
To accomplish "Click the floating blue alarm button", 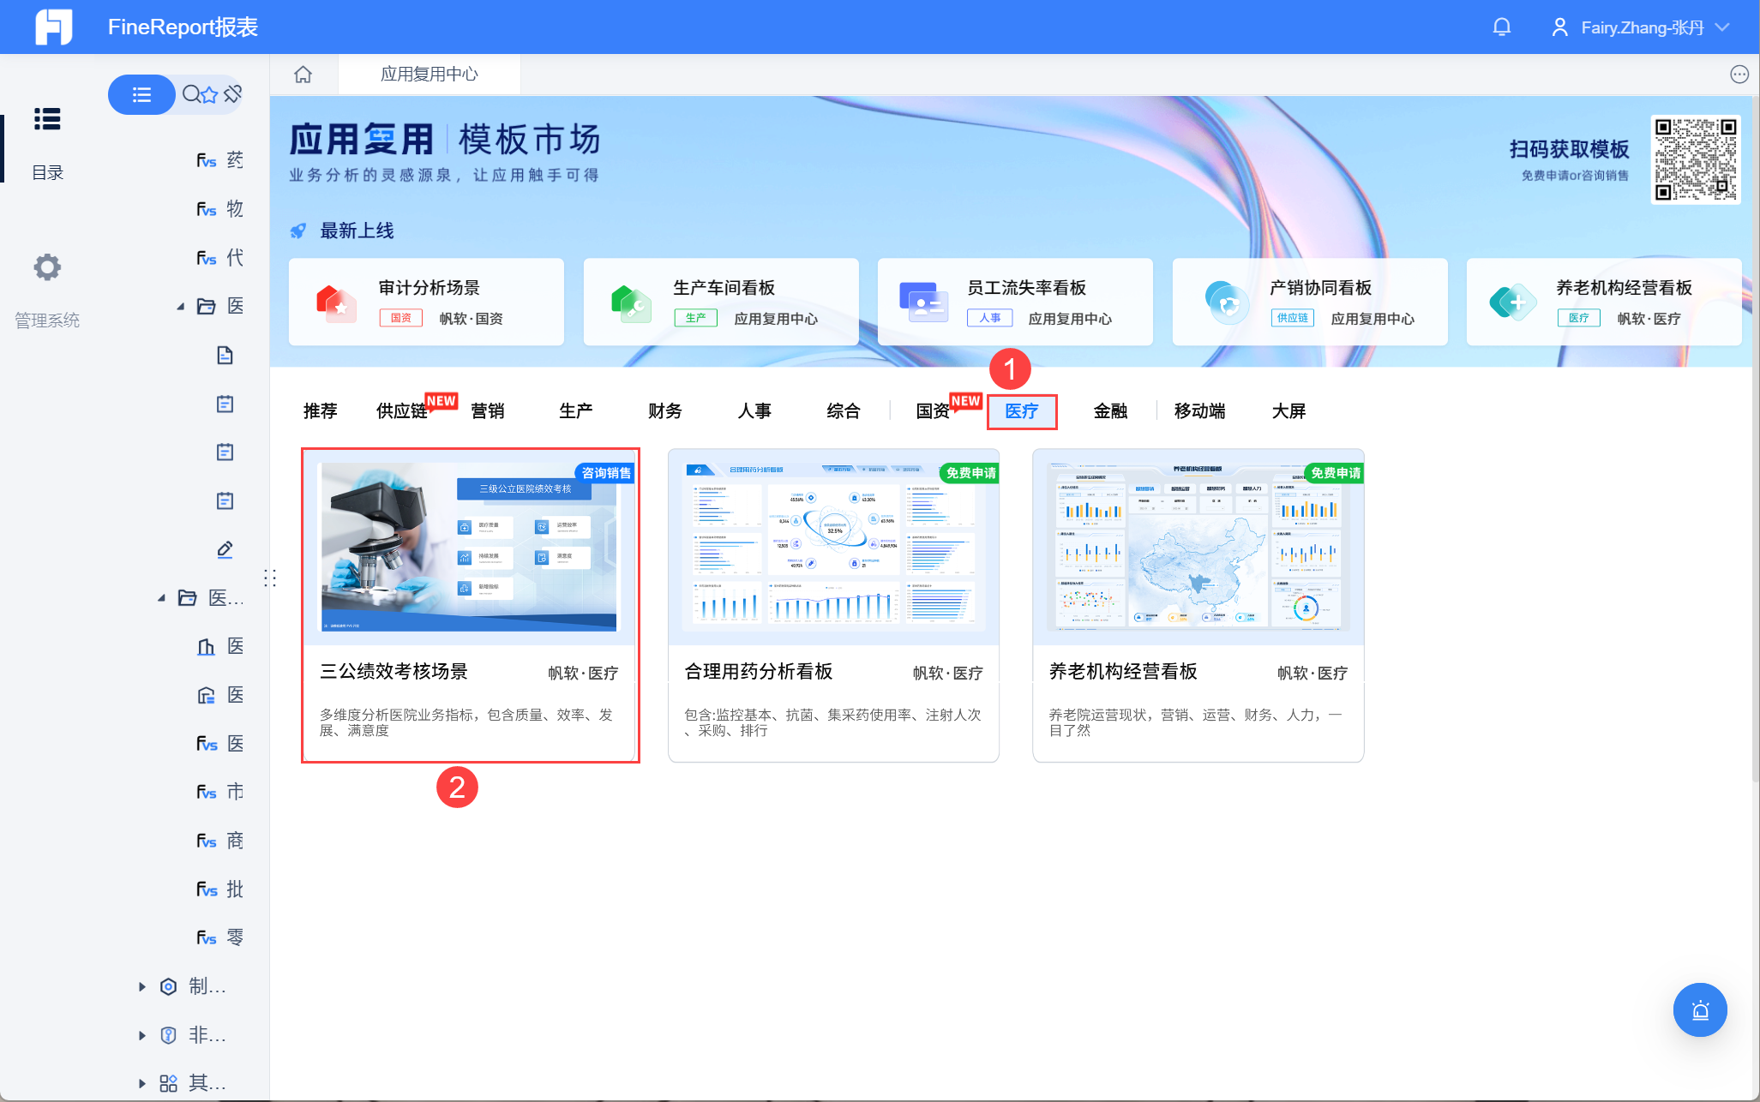I will pos(1699,1009).
